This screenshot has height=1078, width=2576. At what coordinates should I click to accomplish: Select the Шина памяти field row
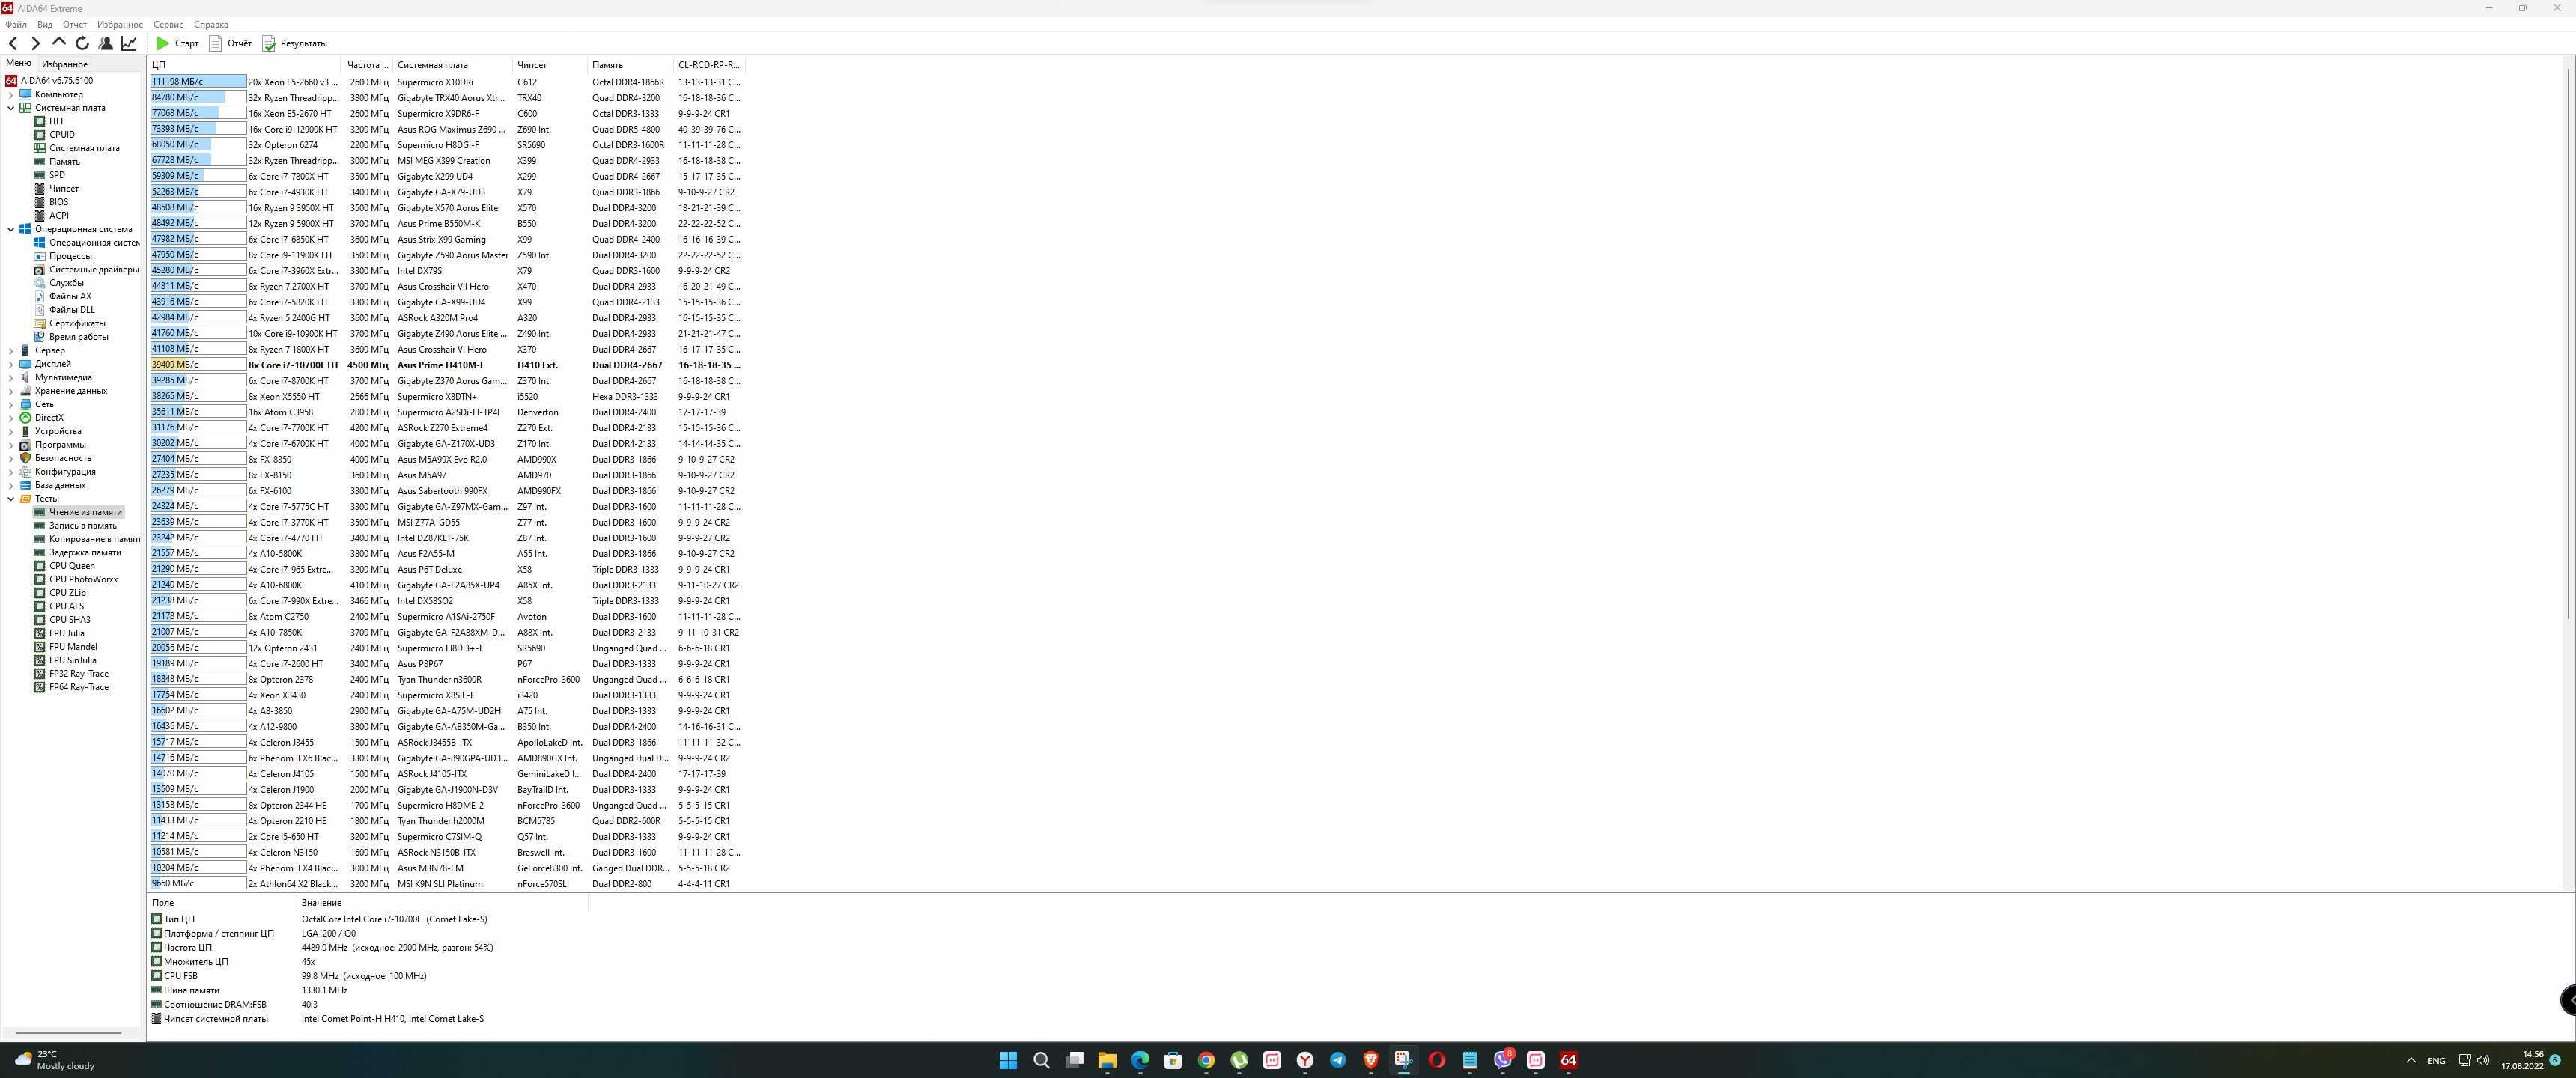point(368,990)
